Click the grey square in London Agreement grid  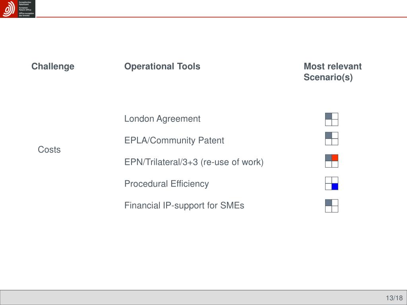click(328, 116)
